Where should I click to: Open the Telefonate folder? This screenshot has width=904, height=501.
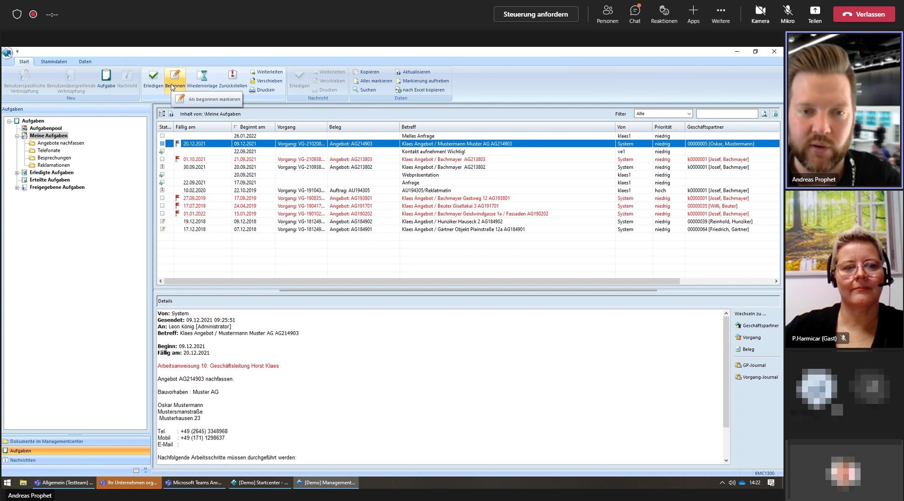tap(49, 150)
